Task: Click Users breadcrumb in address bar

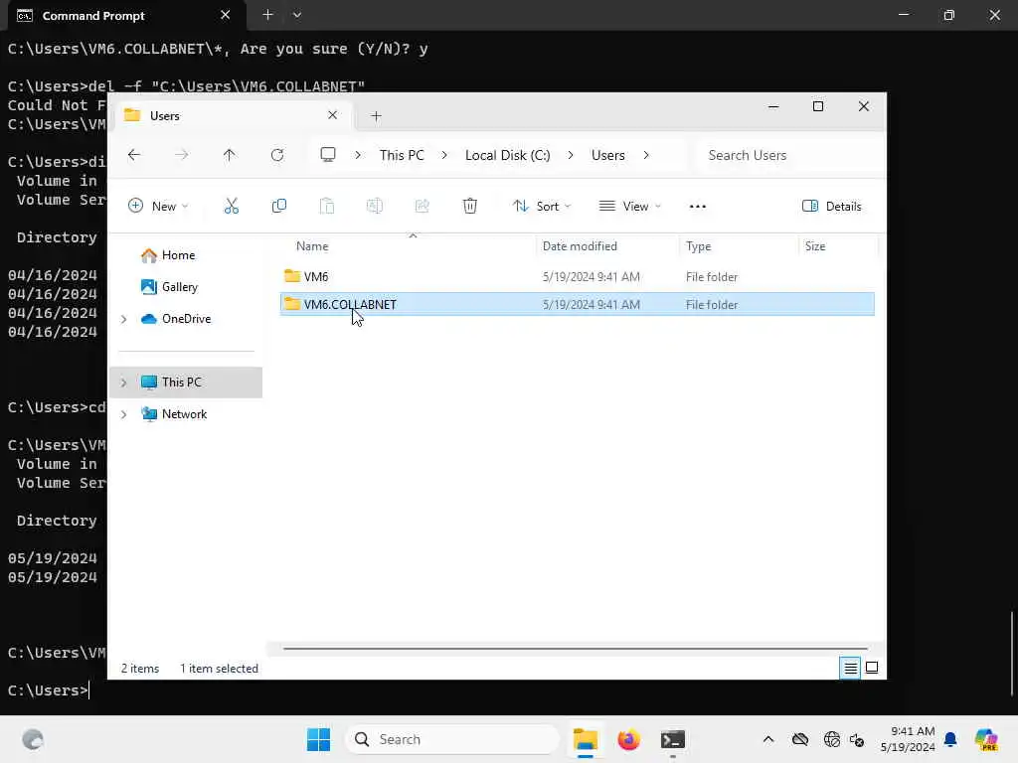Action: [607, 155]
